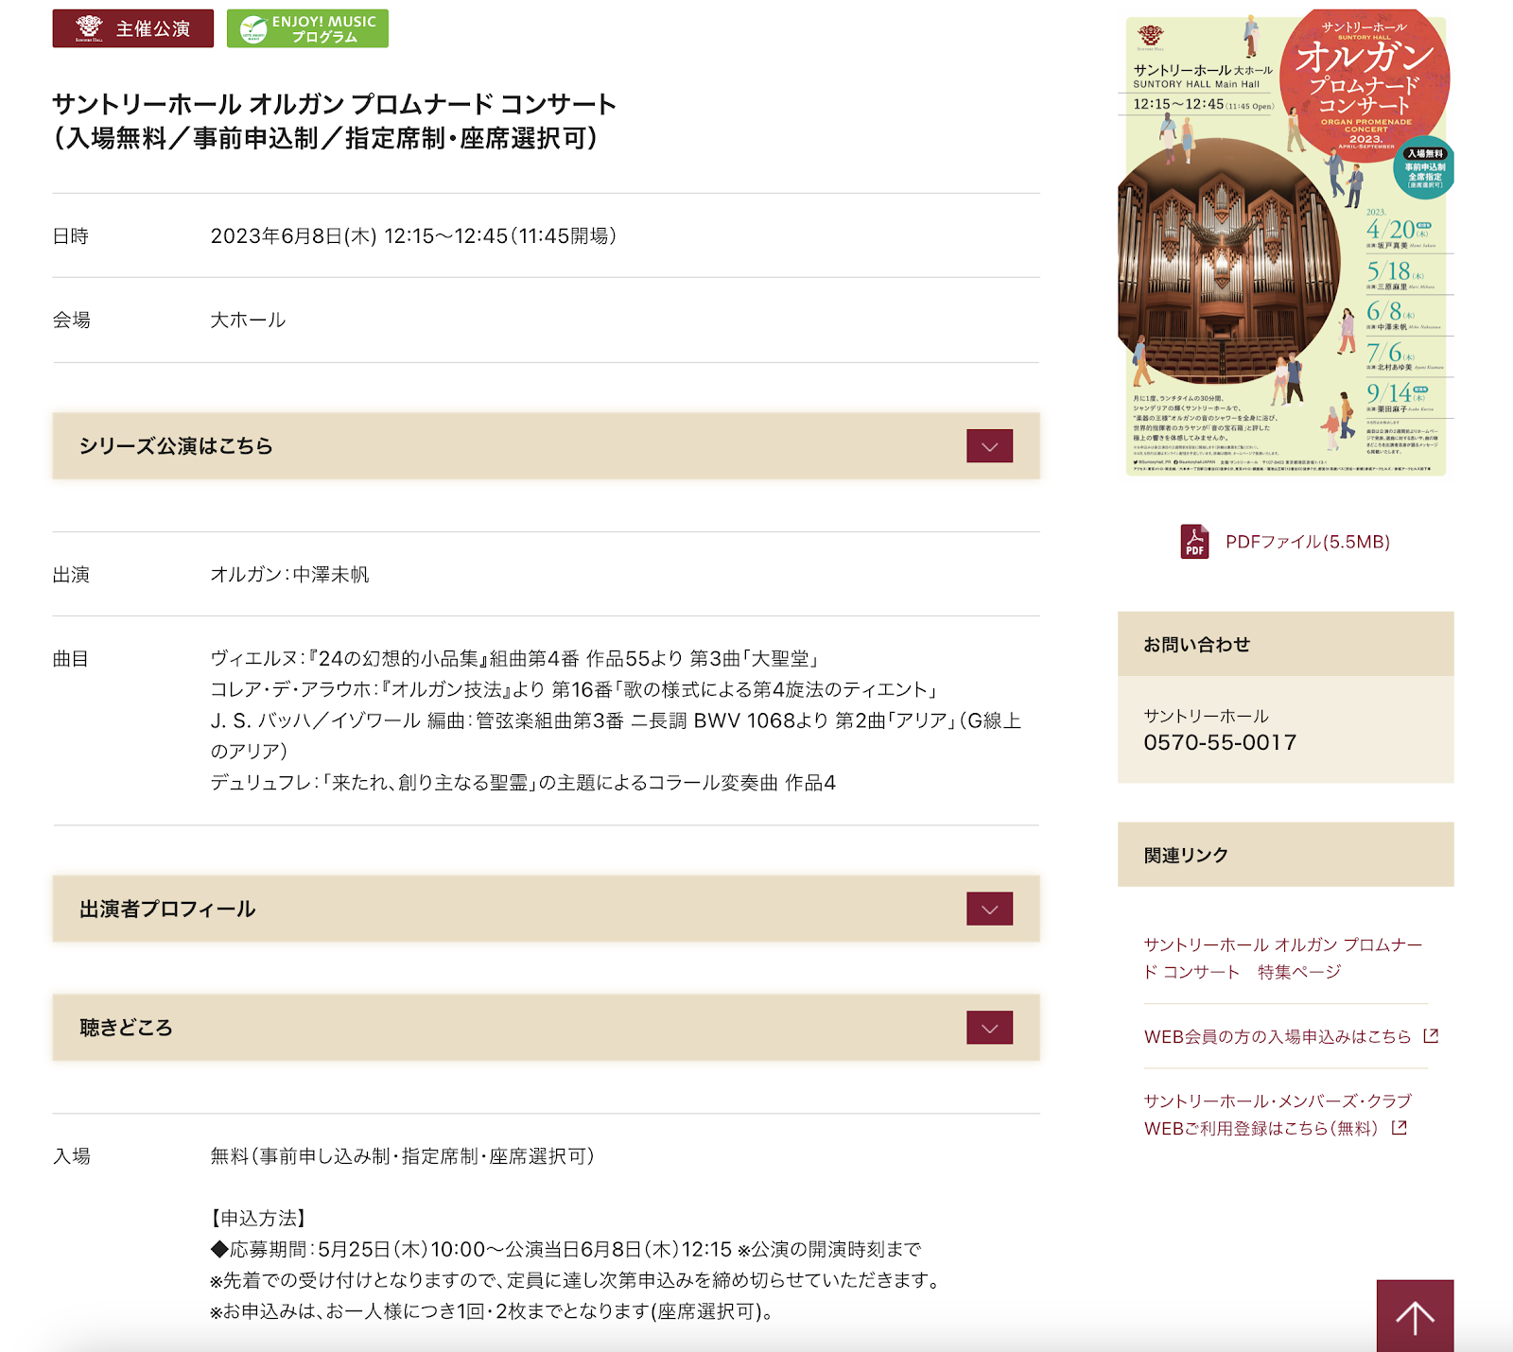Click the 出演 row label
Screen dimensions: 1513x1352
[71, 575]
